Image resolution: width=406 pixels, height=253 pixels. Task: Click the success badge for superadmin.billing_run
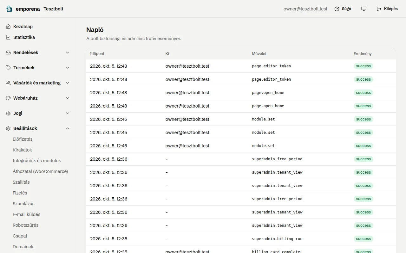tap(363, 239)
